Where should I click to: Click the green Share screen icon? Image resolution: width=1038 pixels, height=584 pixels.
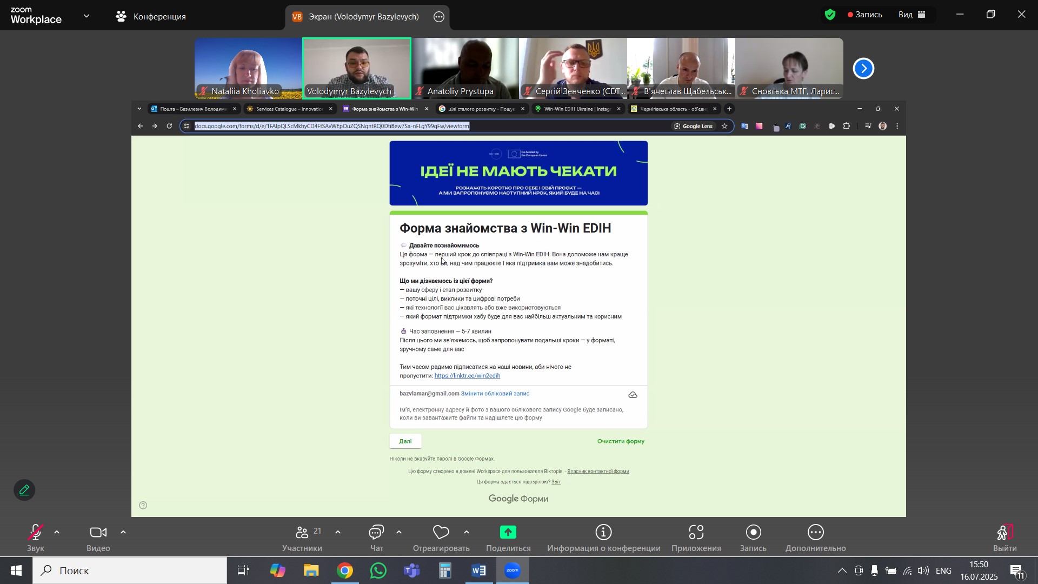[x=508, y=533]
